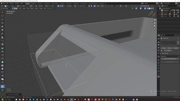The height and width of the screenshot is (101, 180).
Task: Switch to rendered viewport shading
Action: [153, 8]
